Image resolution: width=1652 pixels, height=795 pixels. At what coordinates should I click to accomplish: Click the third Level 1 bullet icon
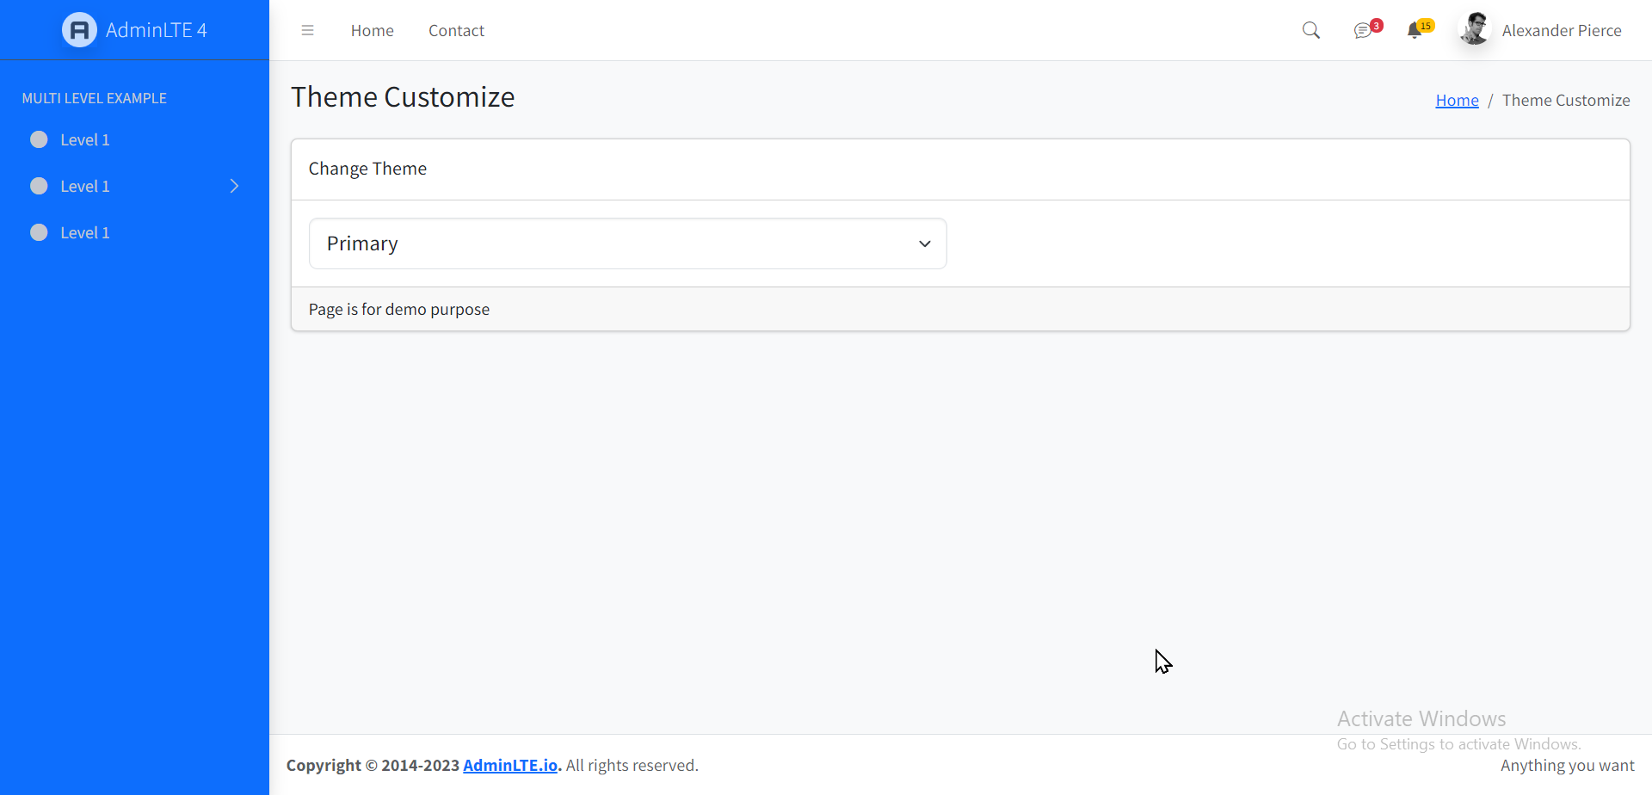[x=39, y=231]
